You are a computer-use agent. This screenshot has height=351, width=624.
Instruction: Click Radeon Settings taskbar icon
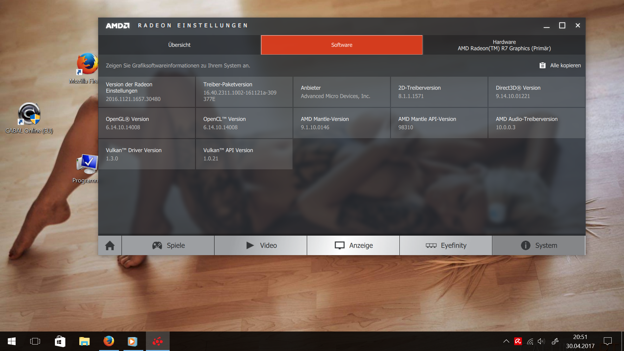pyautogui.click(x=158, y=341)
